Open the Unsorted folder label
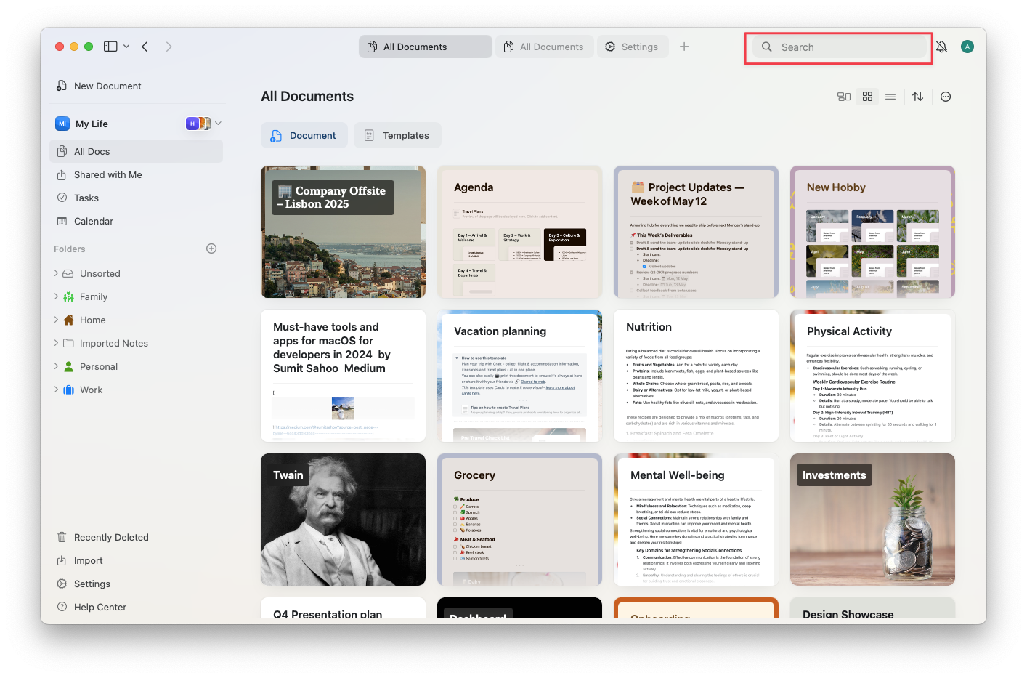This screenshot has height=678, width=1027. tap(100, 273)
